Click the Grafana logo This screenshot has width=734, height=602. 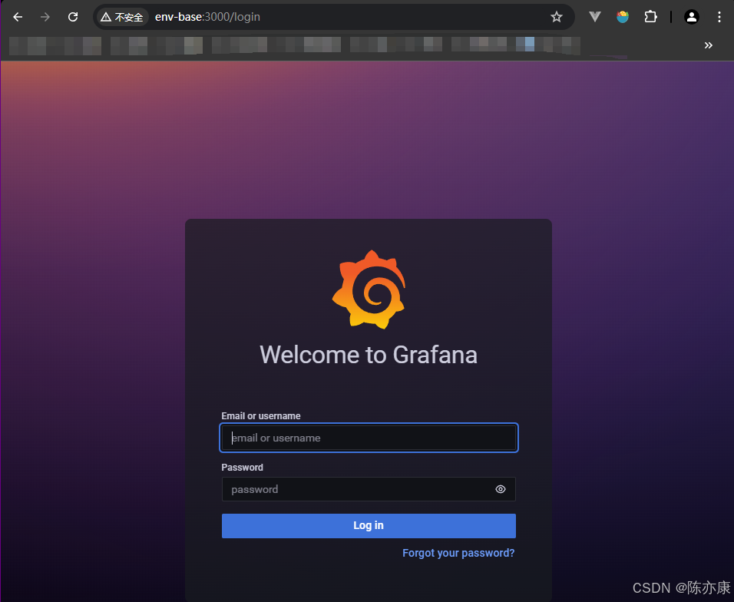(369, 289)
